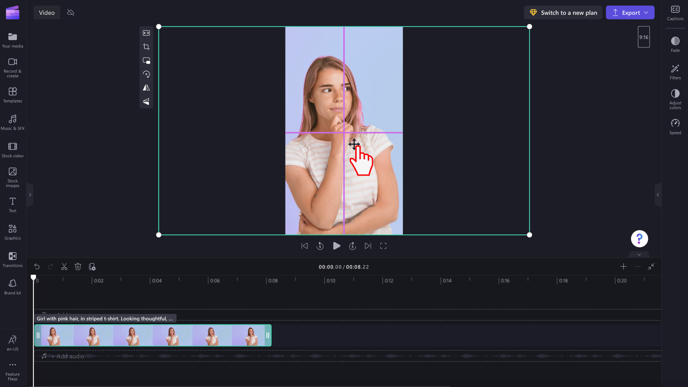Image resolution: width=688 pixels, height=387 pixels.
Task: Click the Captions panel icon
Action: click(676, 12)
